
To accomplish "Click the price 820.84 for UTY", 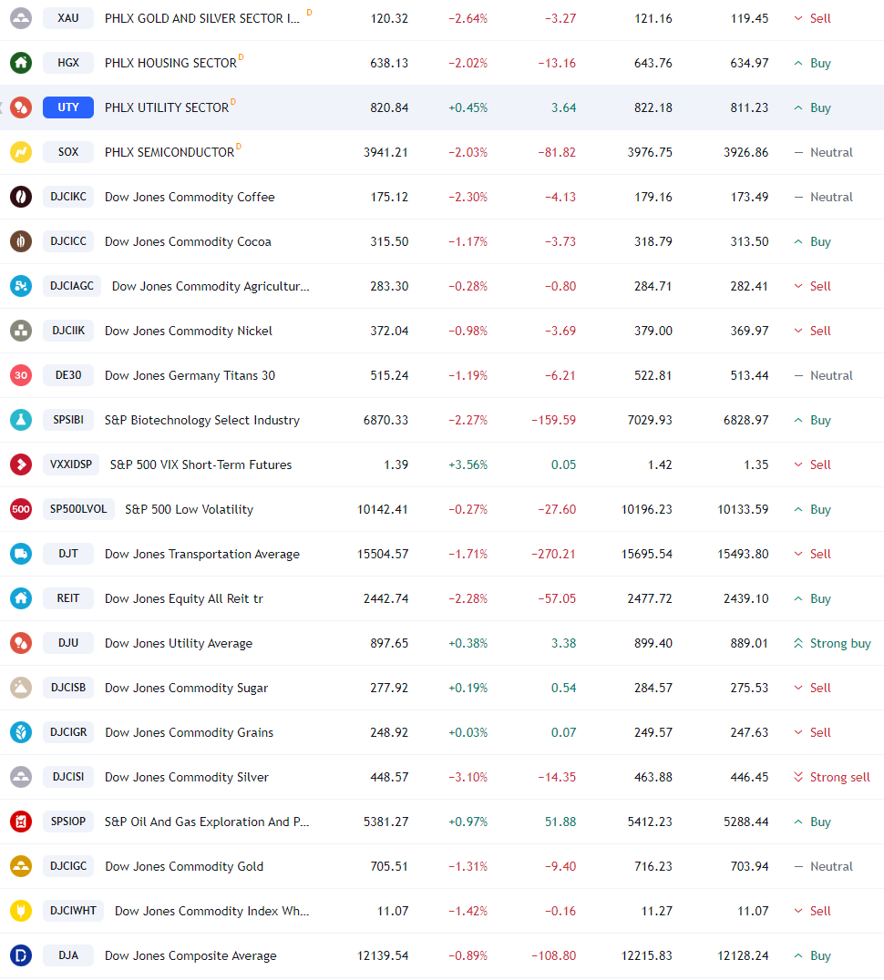I will coord(389,107).
